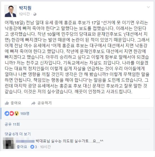Open the 12시간 post timestamp
Screen dimensions: 155x157
click(x=24, y=14)
